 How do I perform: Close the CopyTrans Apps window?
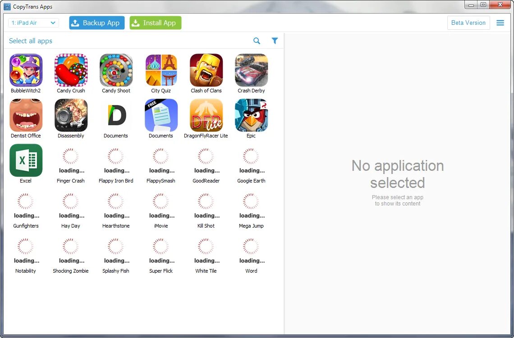500,5
